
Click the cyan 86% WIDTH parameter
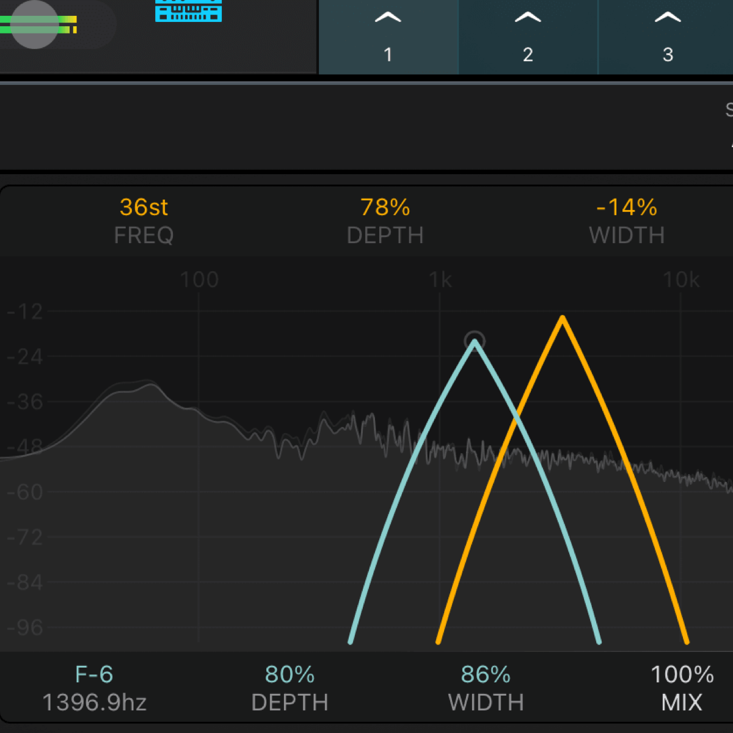coord(486,688)
